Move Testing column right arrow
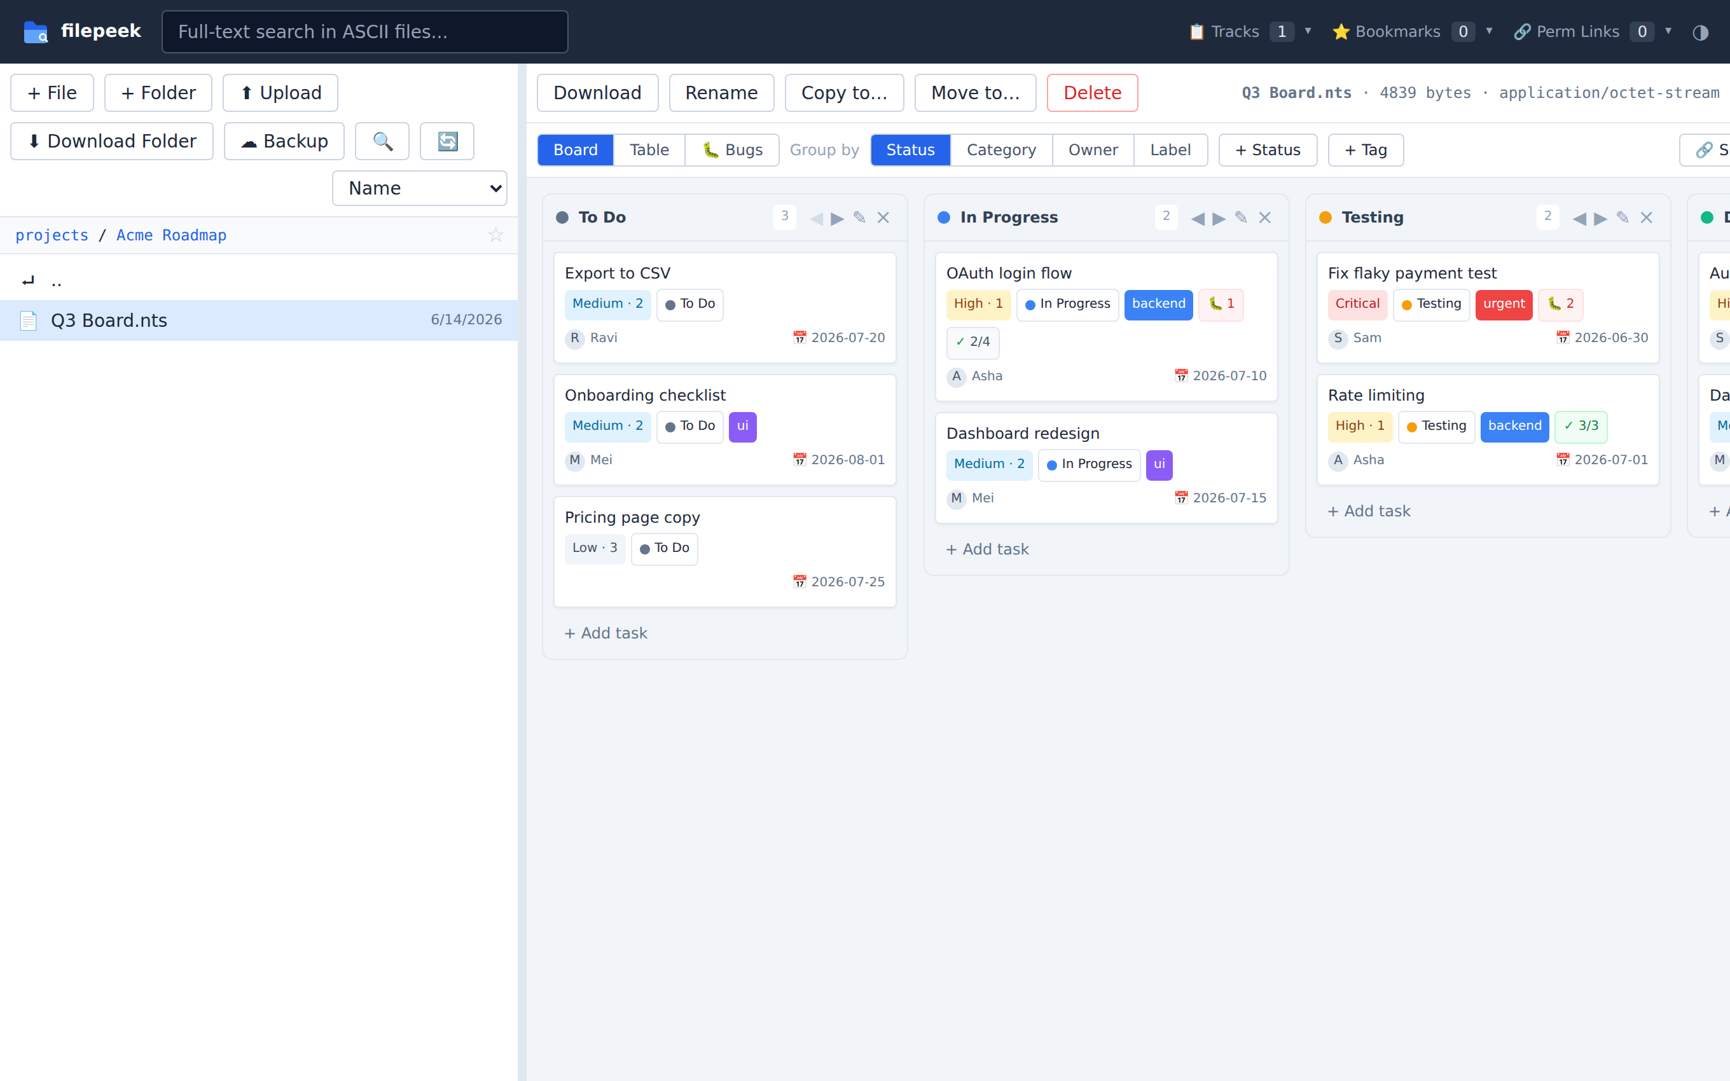 click(x=1601, y=218)
